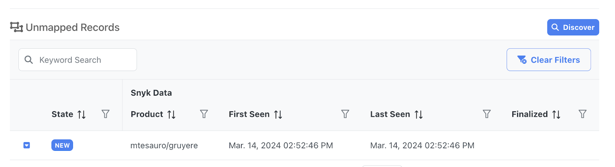Screen dimensions: 615x167
Task: Sort by First Seen arrows
Action: coord(278,114)
